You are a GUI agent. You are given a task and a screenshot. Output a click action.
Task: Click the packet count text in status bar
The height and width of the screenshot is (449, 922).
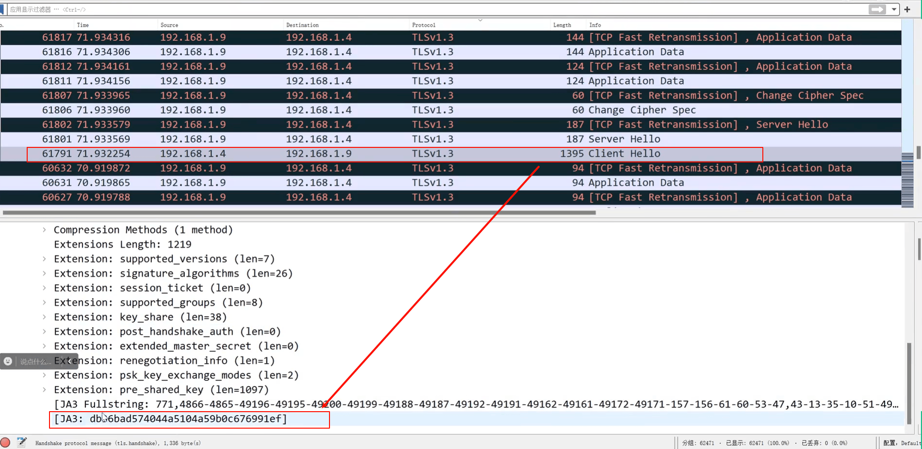[x=698, y=443]
